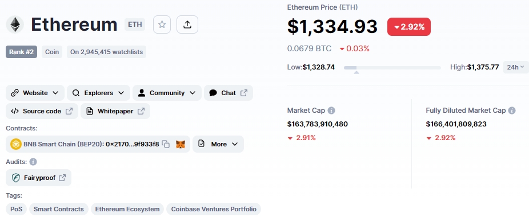The width and height of the screenshot is (529, 217).
Task: Click the low-high price range bar
Action: 392,68
